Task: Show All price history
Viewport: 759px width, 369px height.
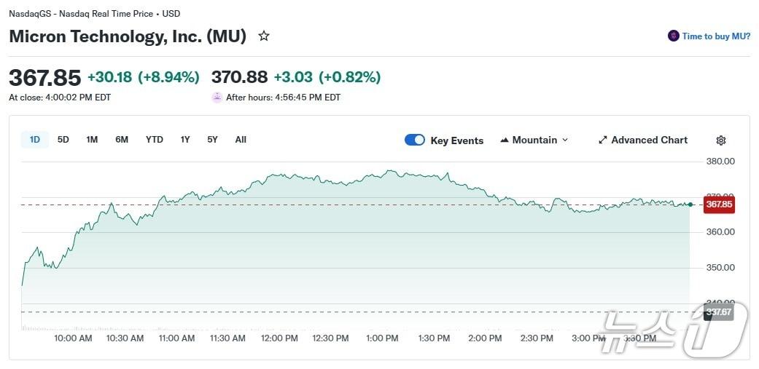Action: 241,140
